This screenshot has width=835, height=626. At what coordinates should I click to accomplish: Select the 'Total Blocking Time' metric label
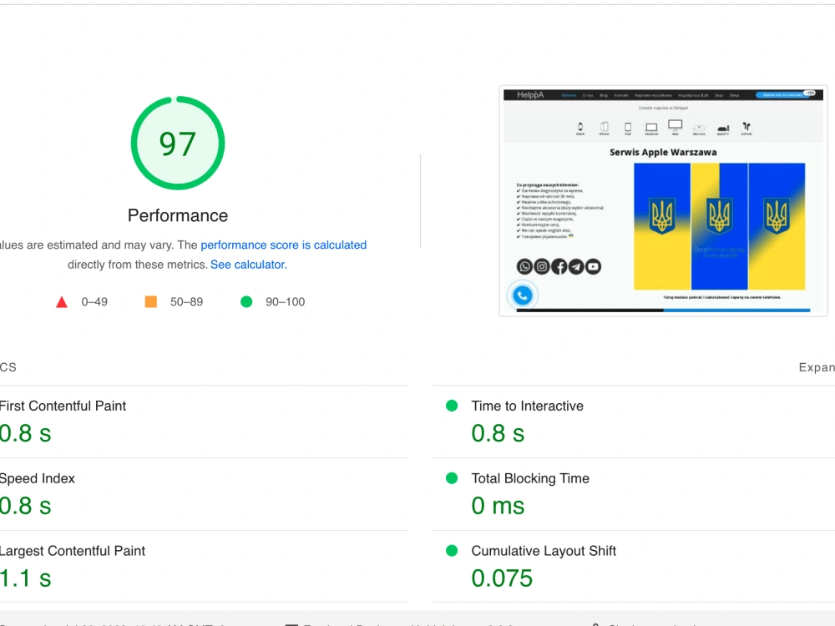click(530, 478)
